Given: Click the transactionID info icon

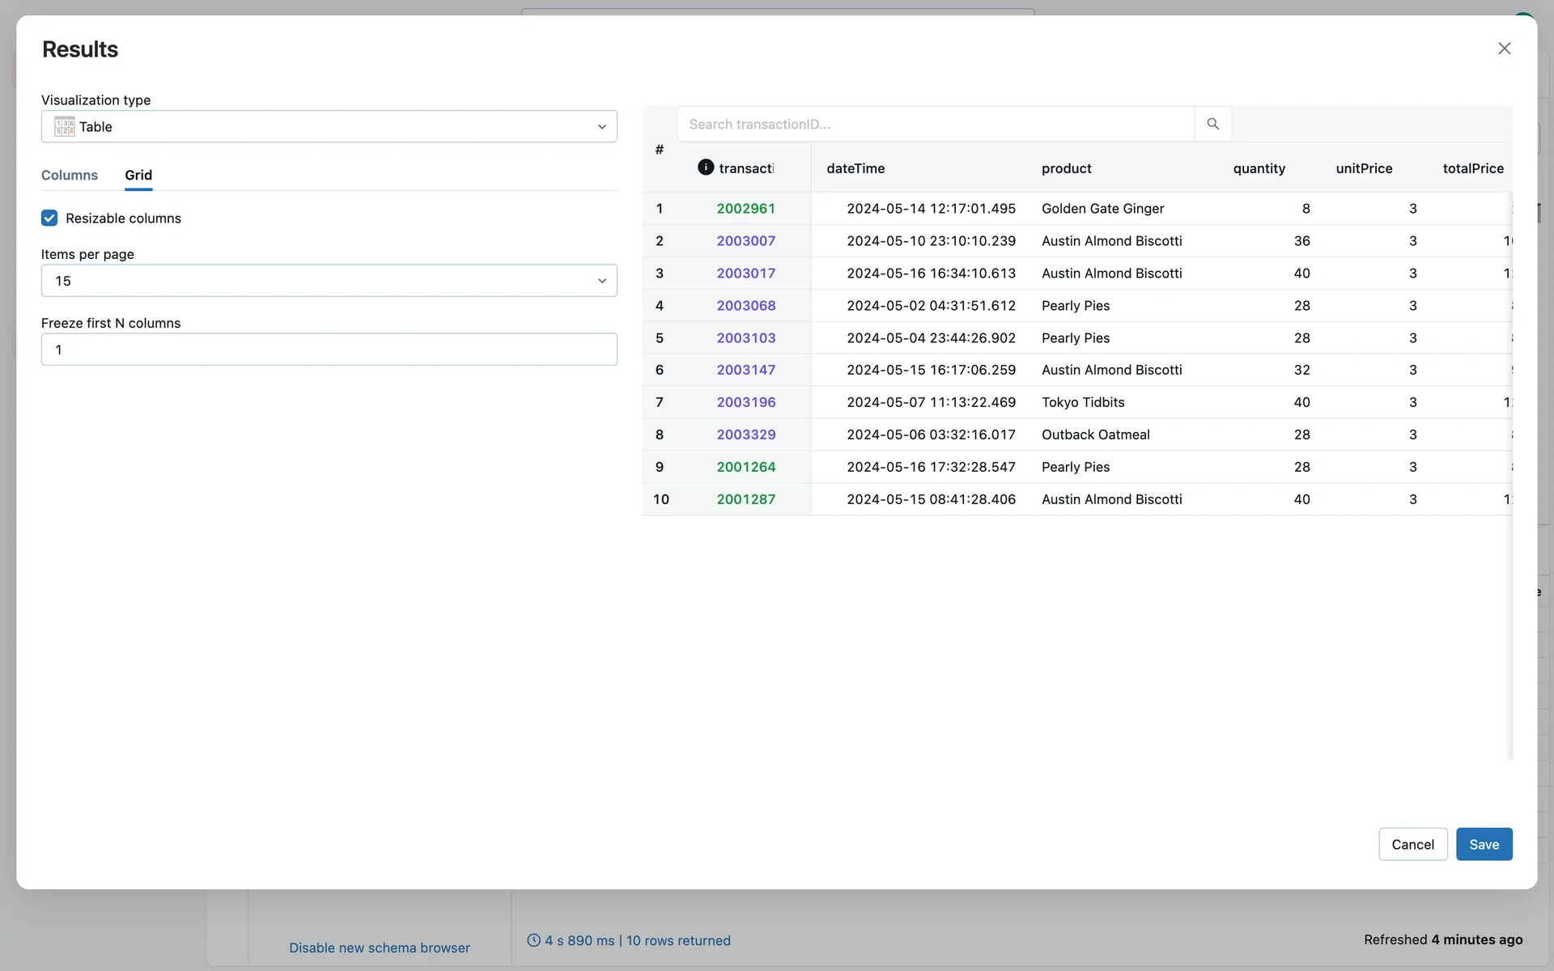Looking at the screenshot, I should 706,167.
